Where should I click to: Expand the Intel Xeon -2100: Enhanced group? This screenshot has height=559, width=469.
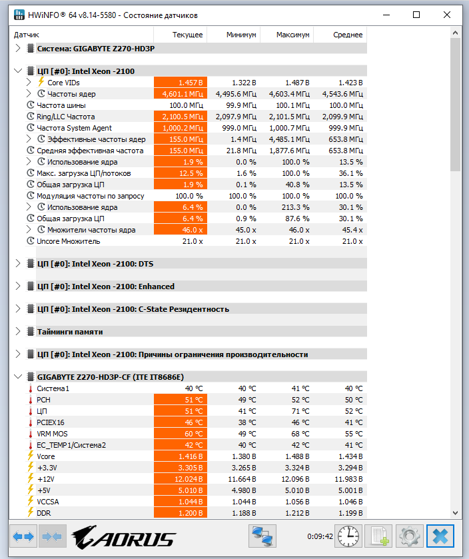tap(18, 286)
